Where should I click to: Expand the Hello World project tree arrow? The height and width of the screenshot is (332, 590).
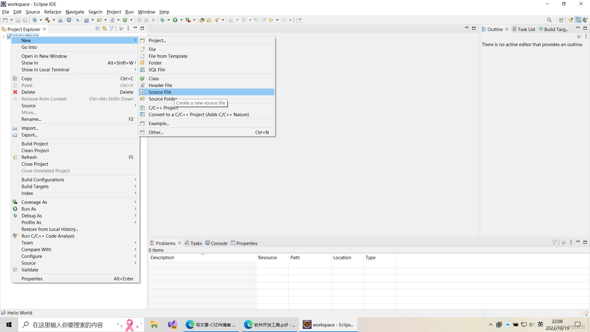[x=3, y=37]
